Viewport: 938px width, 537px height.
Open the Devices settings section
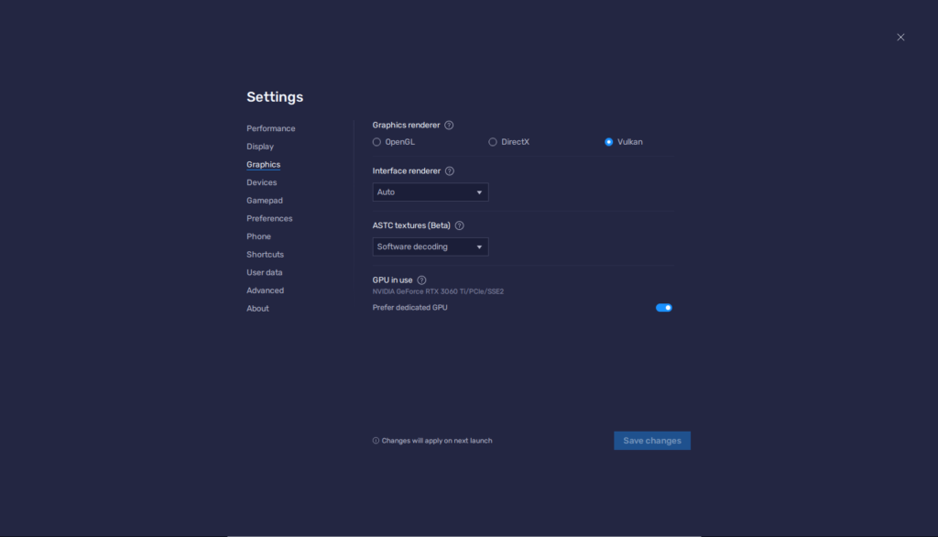pyautogui.click(x=261, y=182)
